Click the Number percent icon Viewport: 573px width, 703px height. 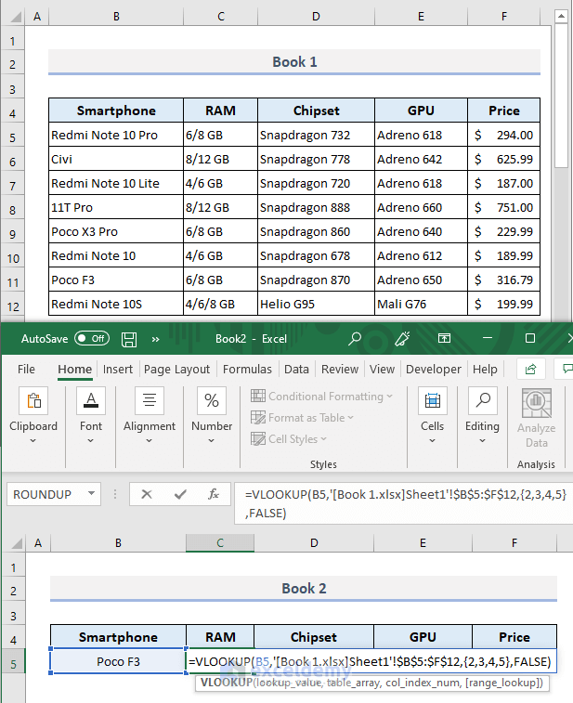[212, 401]
